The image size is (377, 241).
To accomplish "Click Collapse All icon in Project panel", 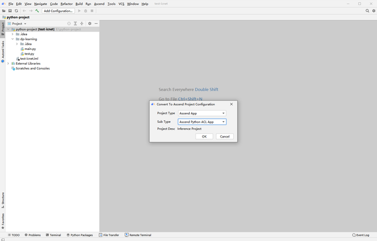I will pyautogui.click(x=82, y=24).
